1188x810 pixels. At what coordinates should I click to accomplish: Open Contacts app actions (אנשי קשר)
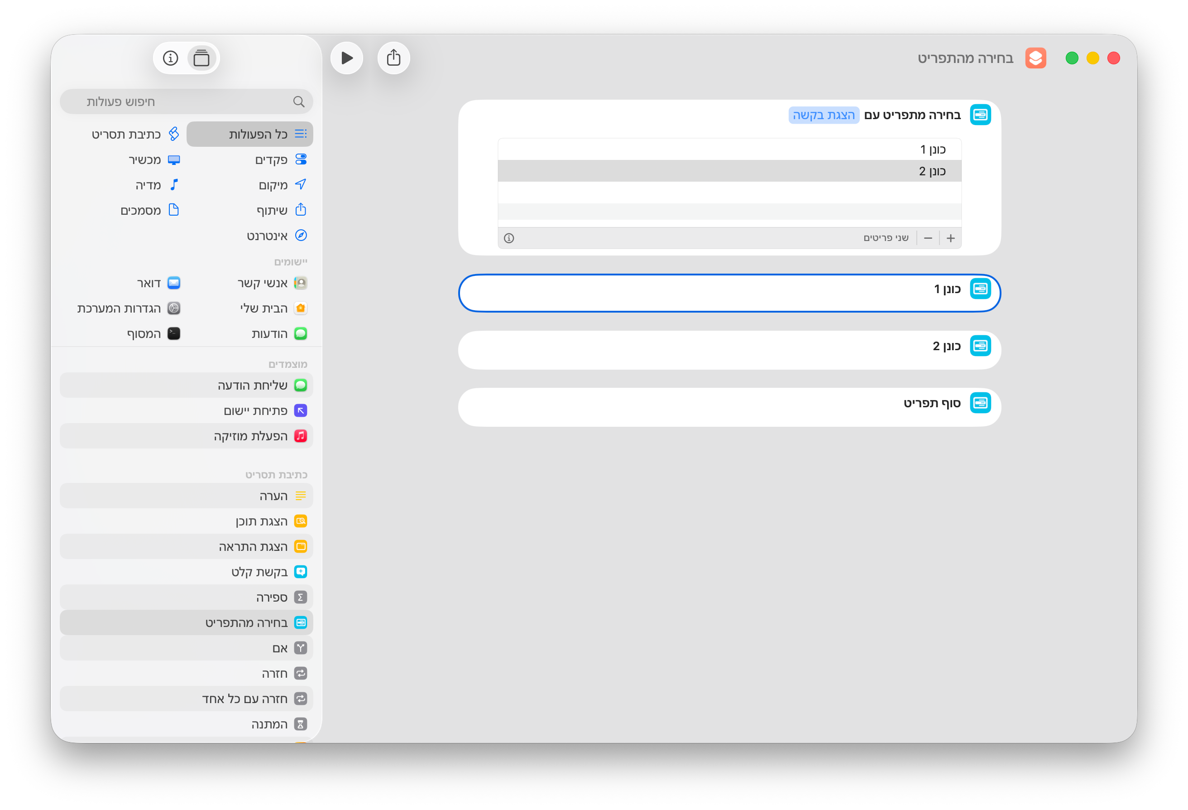tap(262, 283)
